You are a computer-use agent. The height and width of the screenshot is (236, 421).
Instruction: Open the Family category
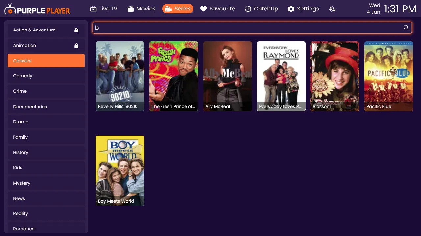point(46,137)
